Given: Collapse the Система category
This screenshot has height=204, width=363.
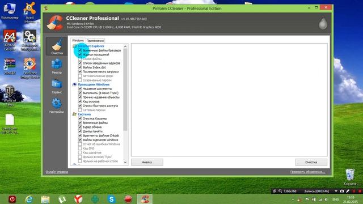Looking at the screenshot, I should click(x=85, y=114).
